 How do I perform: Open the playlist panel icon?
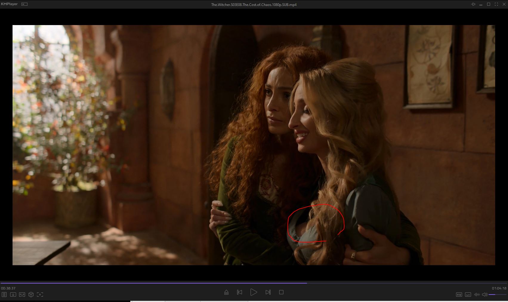click(x=4, y=295)
